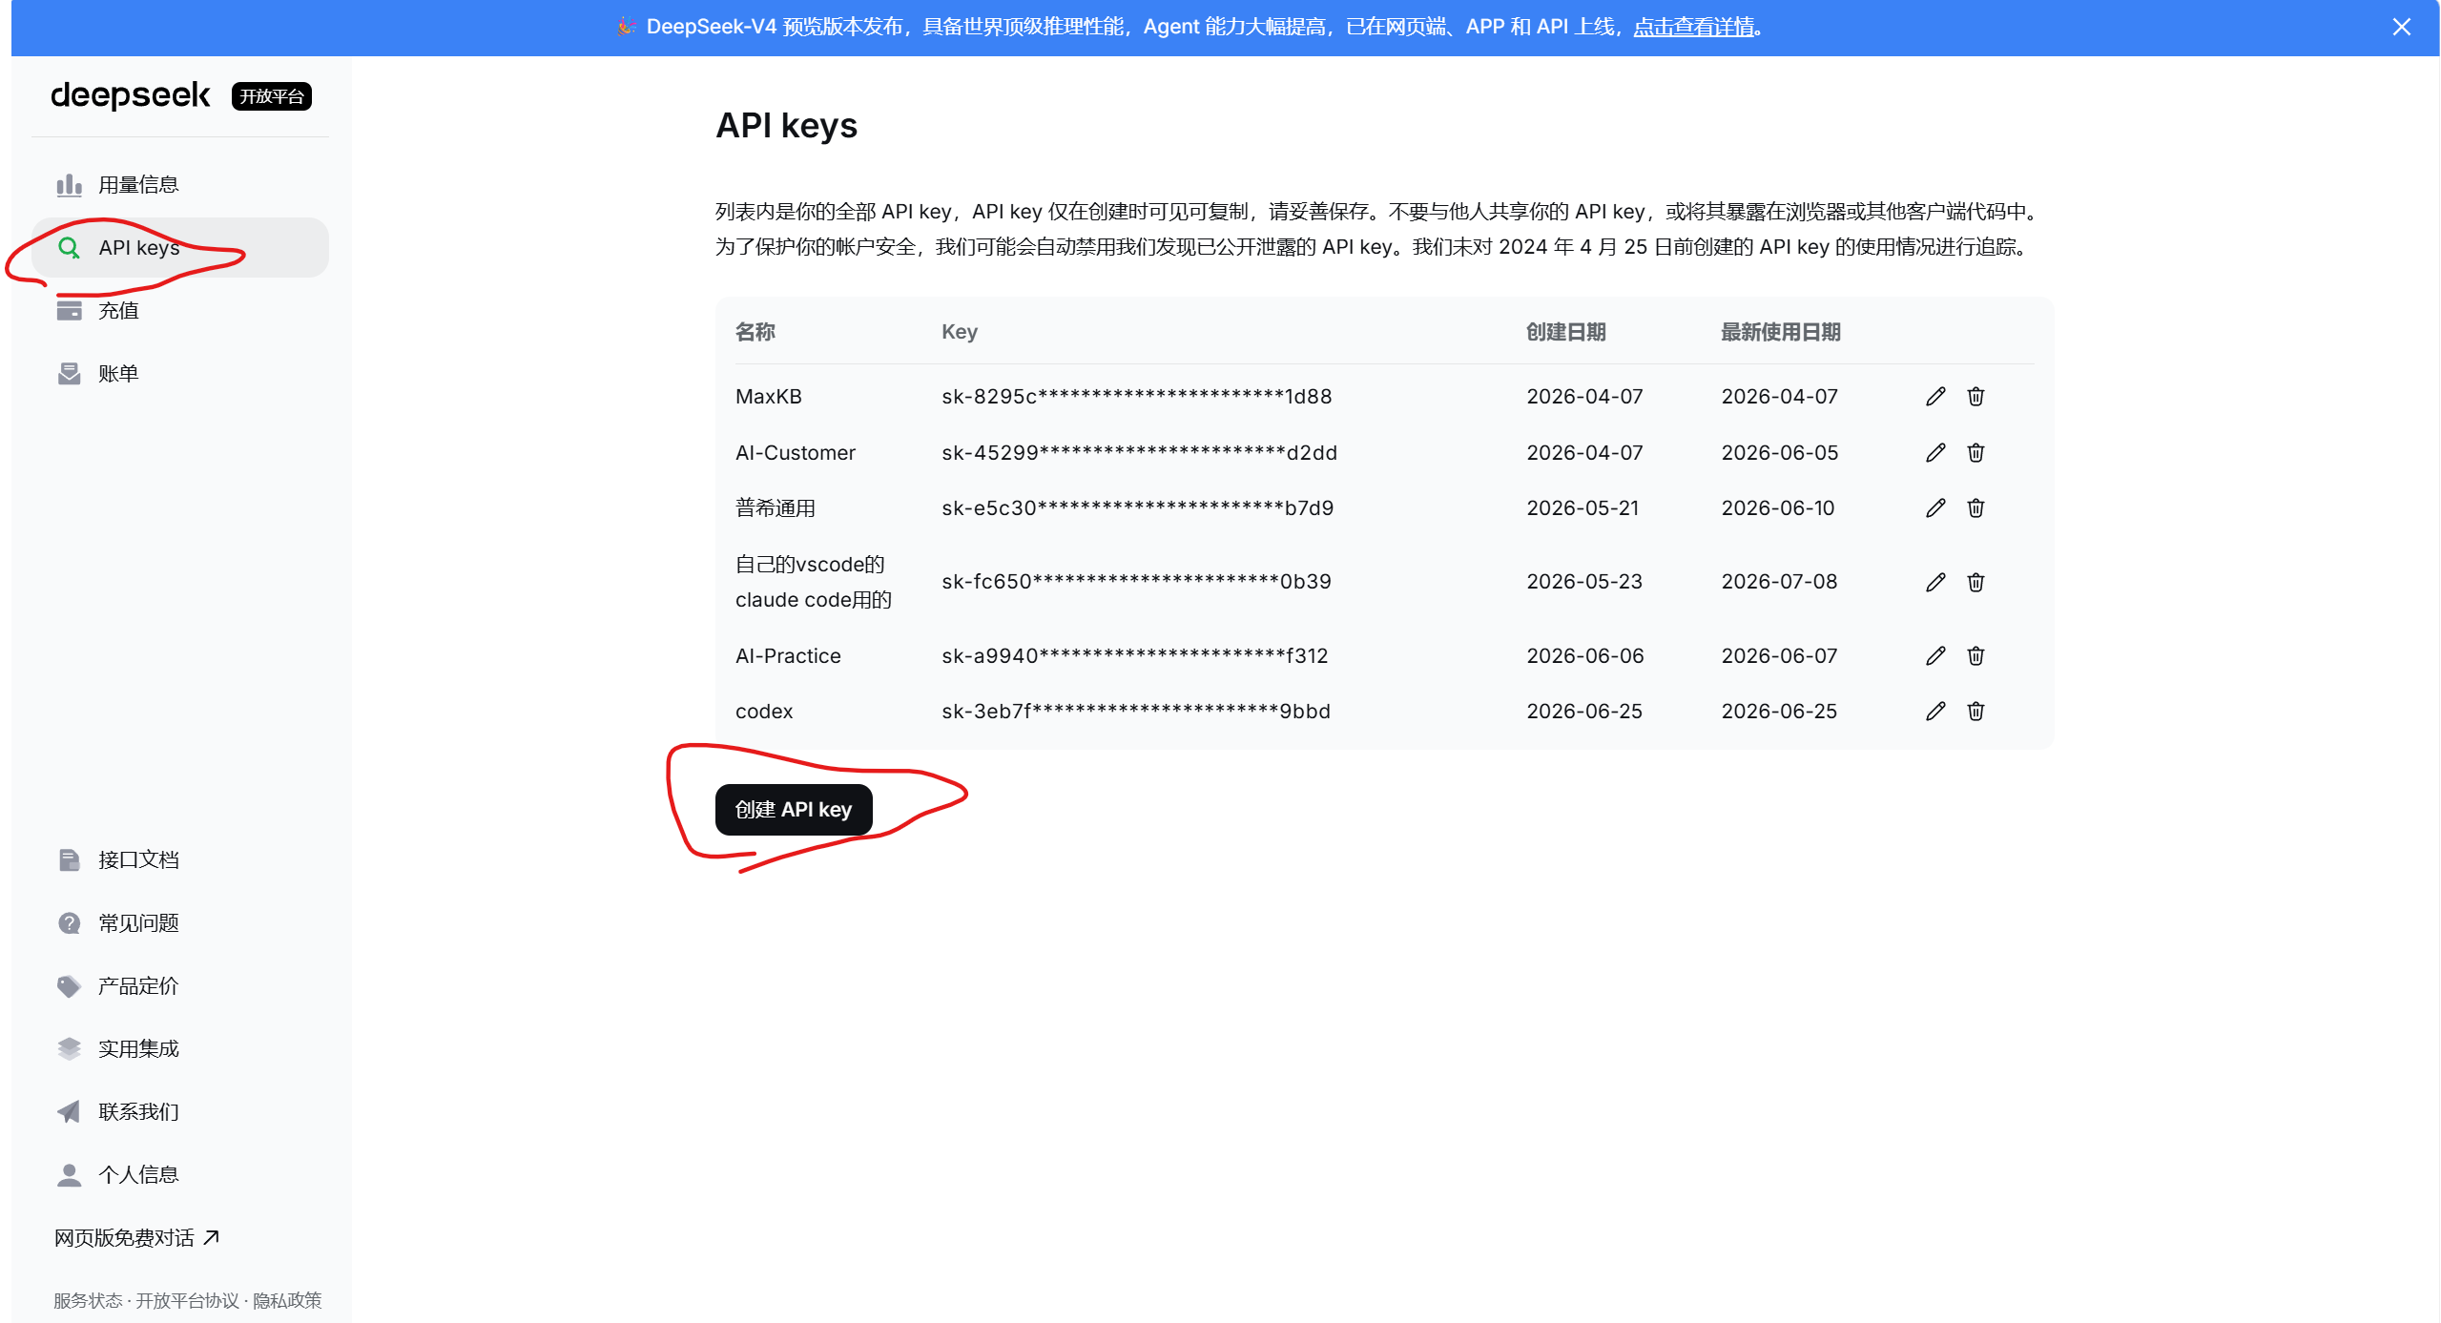Screen dimensions: 2441x1323
Task: Edit the AI-Practice key name
Action: [x=1935, y=656]
